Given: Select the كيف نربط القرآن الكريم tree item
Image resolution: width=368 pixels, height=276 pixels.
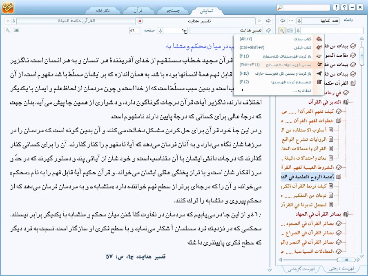Looking at the screenshot, I should (x=304, y=186).
